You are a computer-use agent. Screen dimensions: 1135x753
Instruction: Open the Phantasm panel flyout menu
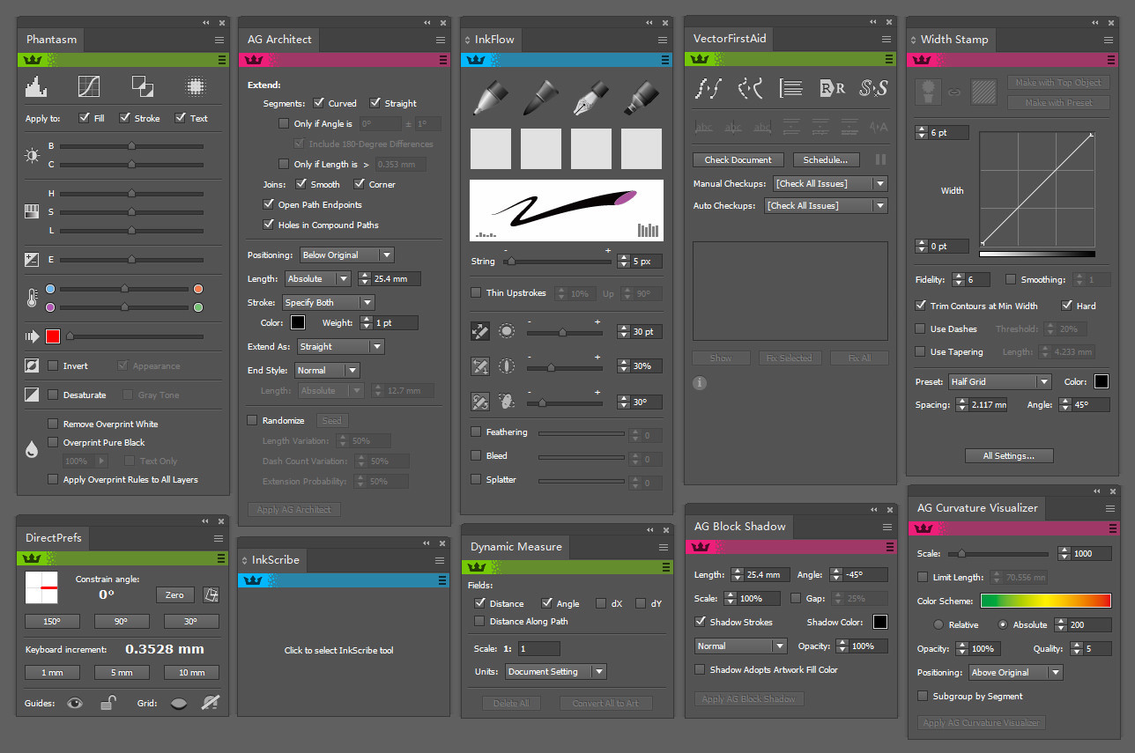[x=217, y=40]
